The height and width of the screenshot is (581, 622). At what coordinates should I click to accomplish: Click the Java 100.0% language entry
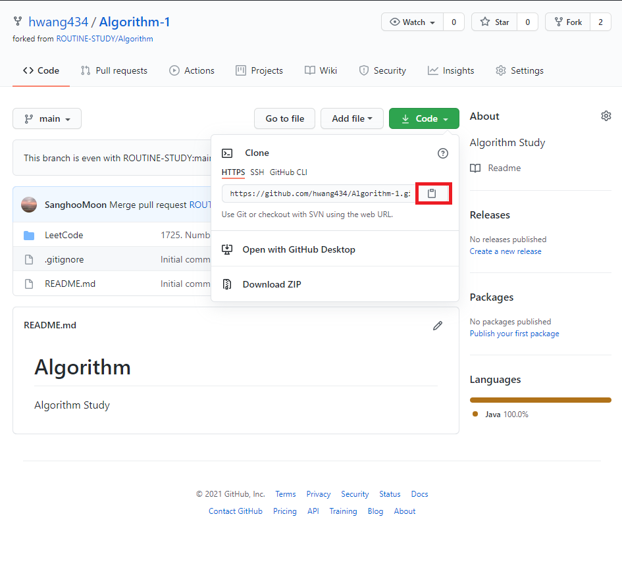click(501, 415)
